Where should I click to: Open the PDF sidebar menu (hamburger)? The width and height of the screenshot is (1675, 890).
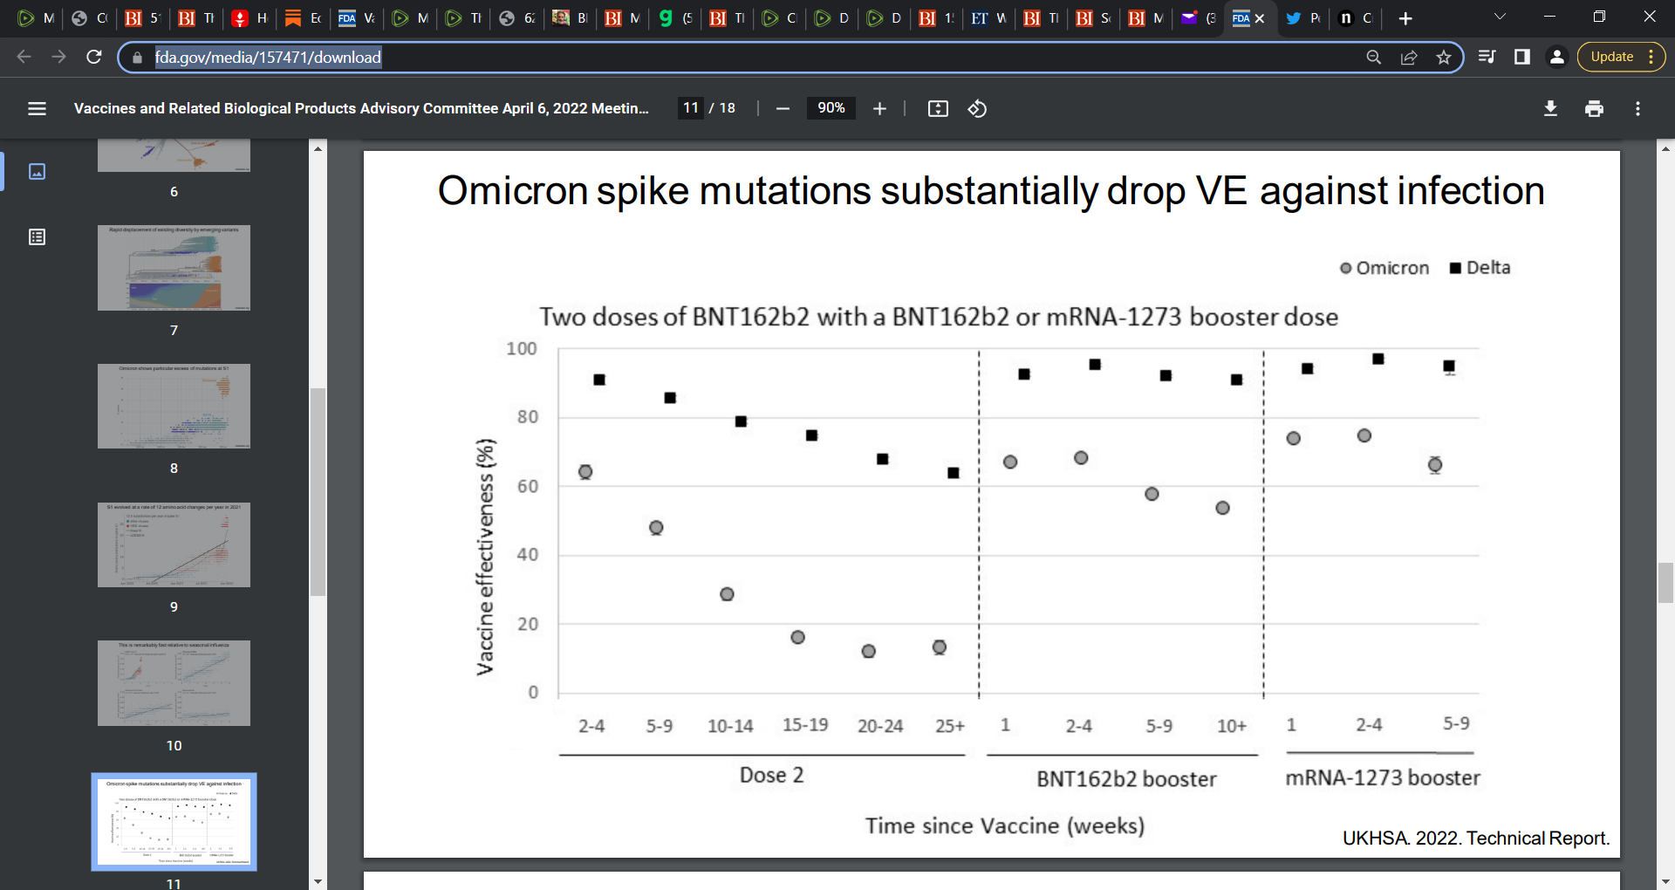coord(37,108)
